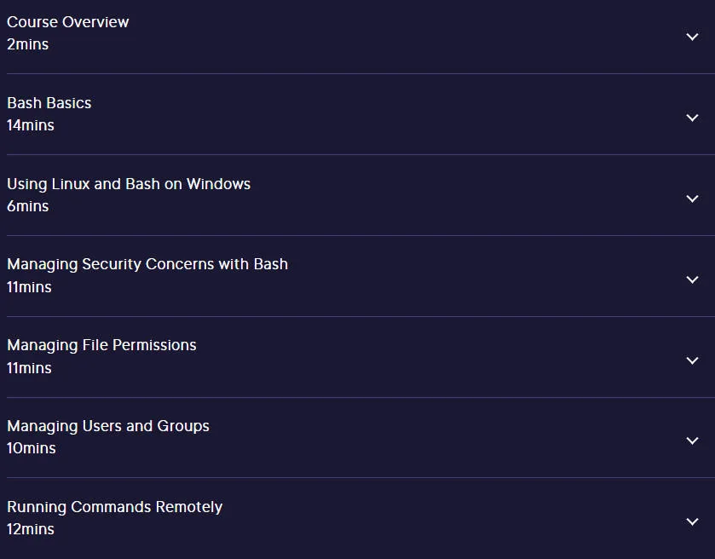Click the 12mins duration under Running Commands
Viewport: 715px width, 559px height.
31,529
